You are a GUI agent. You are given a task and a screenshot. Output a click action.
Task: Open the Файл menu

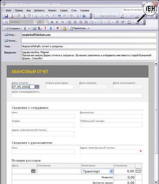pyautogui.click(x=8, y=11)
